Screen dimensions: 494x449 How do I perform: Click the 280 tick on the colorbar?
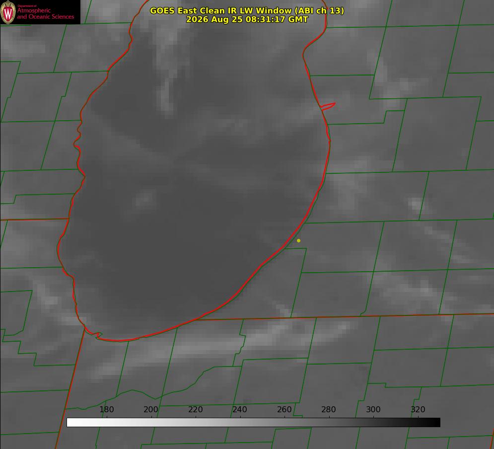[329, 410]
